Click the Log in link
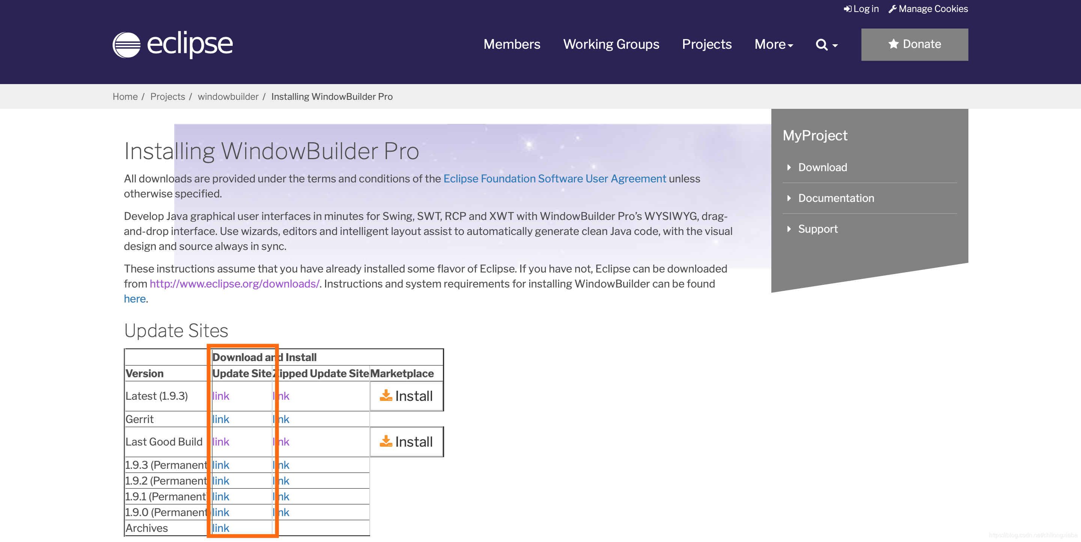1081x542 pixels. pyautogui.click(x=861, y=9)
